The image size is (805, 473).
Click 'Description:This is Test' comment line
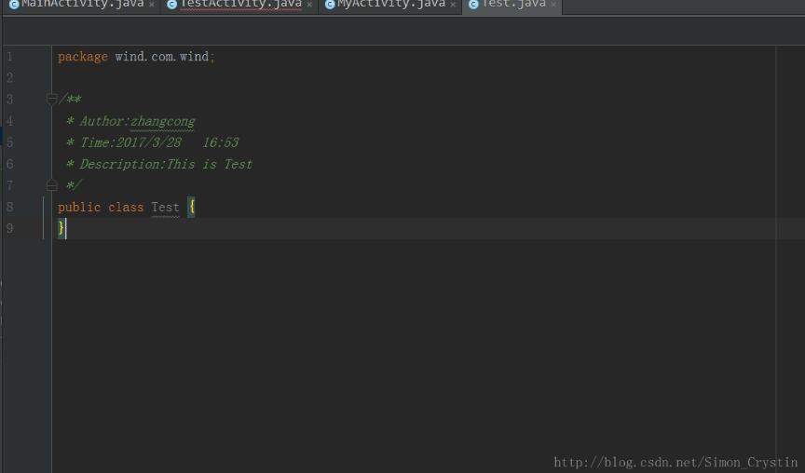pos(166,164)
